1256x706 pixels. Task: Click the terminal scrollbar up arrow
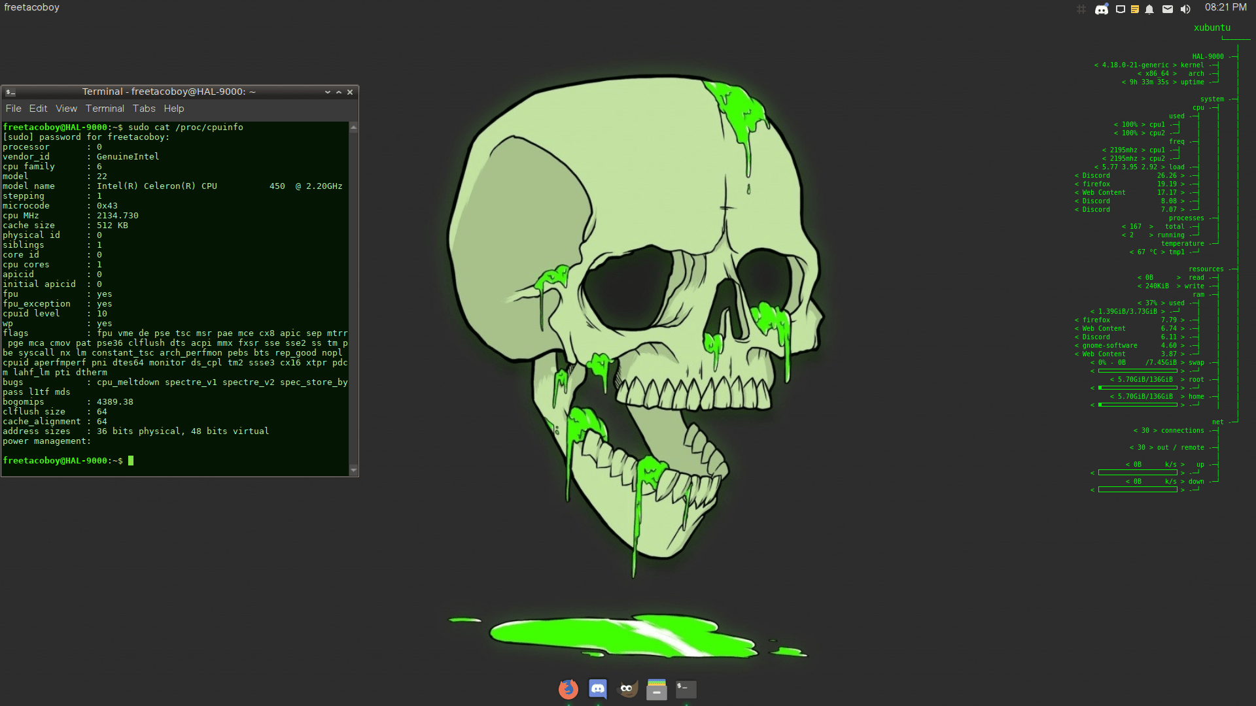coord(354,127)
